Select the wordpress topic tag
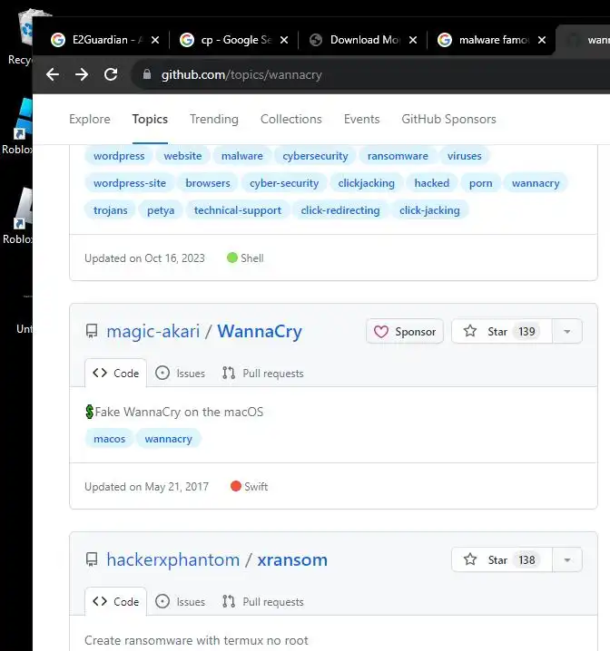The image size is (610, 651). pyautogui.click(x=119, y=156)
